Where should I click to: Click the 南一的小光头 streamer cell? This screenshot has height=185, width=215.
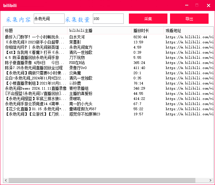pyautogui.click(x=81, y=104)
